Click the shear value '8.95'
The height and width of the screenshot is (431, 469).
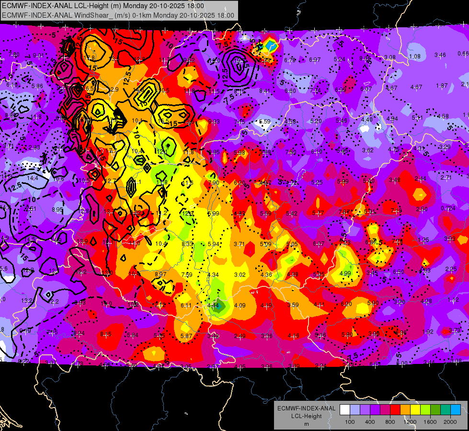coord(57,210)
